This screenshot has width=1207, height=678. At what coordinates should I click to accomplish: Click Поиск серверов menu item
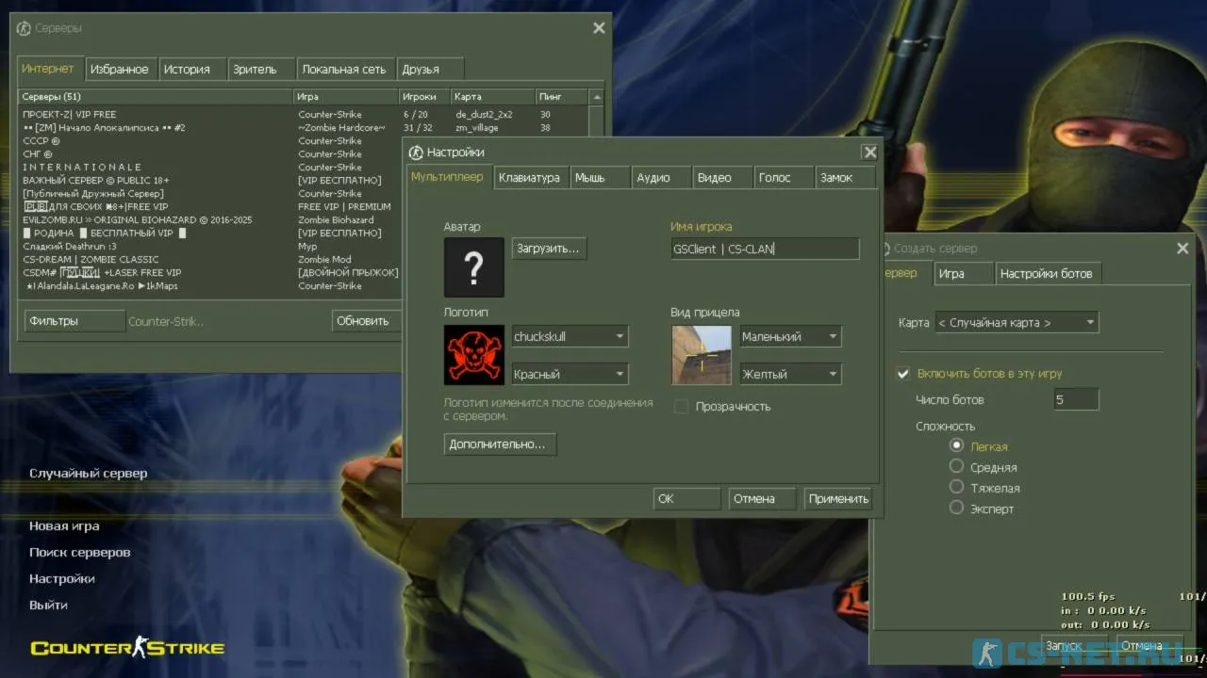[80, 552]
